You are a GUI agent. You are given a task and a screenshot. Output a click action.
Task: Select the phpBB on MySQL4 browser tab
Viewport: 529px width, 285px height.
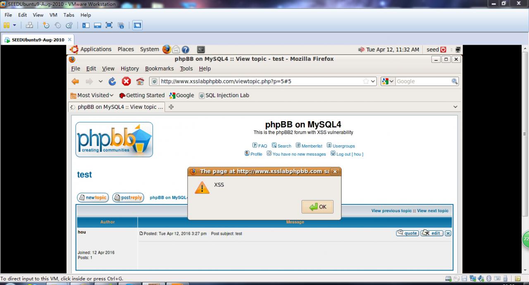tap(117, 107)
